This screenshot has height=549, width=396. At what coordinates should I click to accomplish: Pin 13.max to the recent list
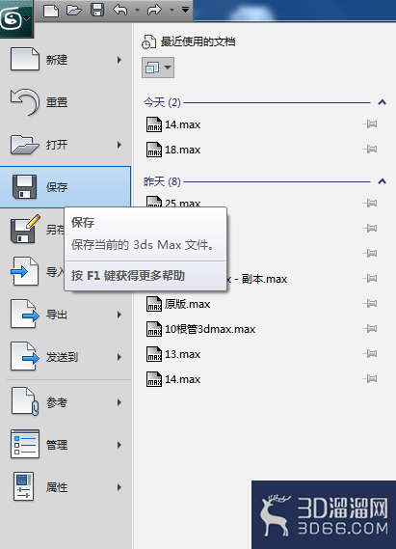(370, 354)
